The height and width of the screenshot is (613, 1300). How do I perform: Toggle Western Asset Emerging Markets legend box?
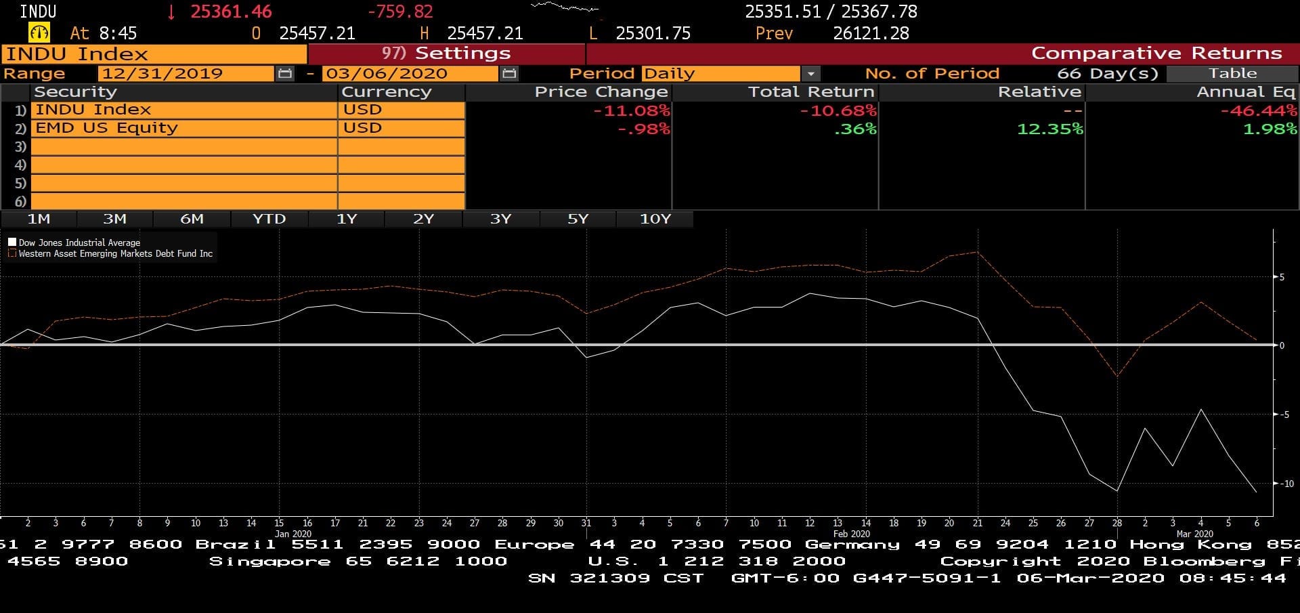click(x=12, y=253)
